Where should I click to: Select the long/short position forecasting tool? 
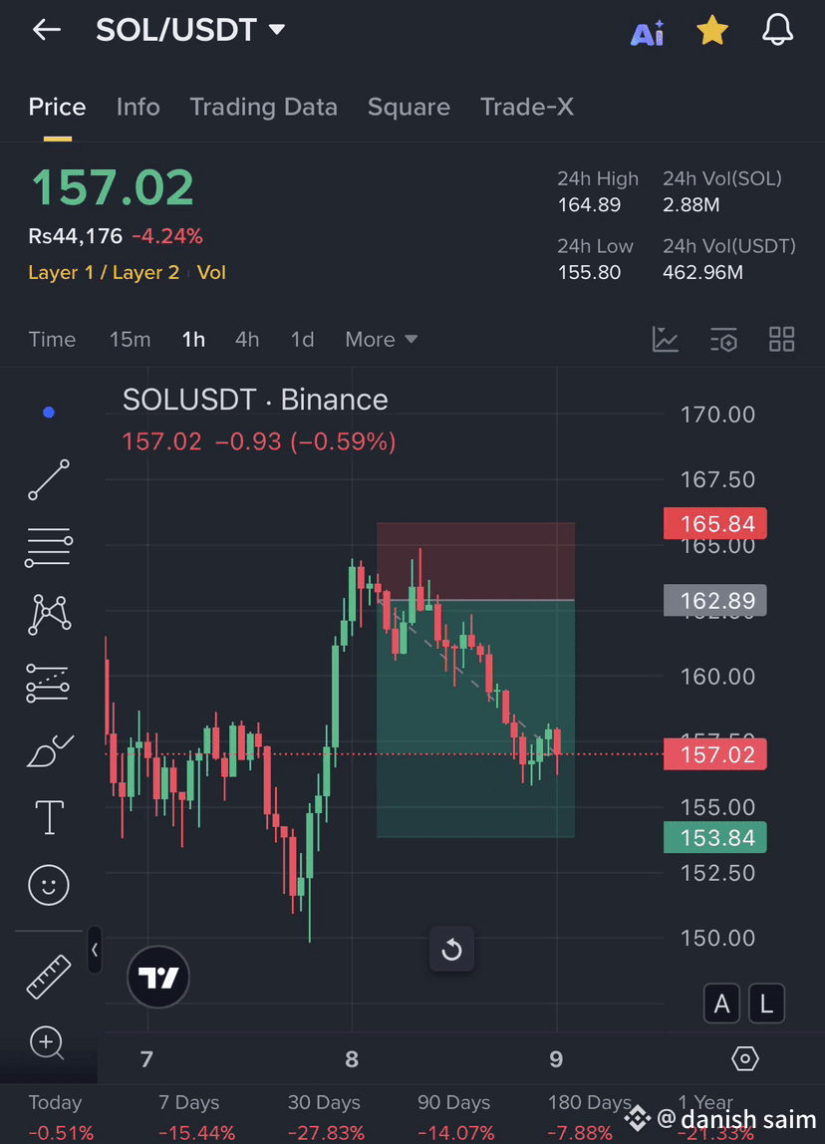tap(48, 683)
